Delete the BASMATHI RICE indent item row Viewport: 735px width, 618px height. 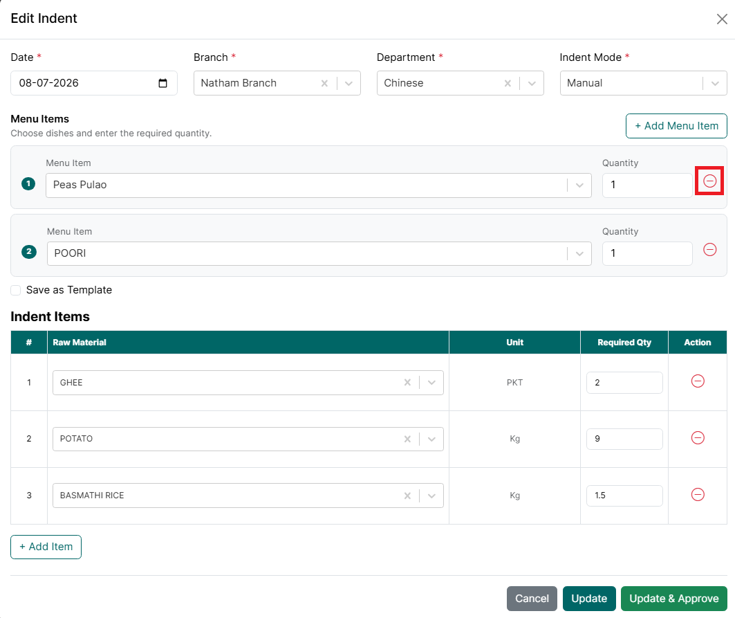698,495
